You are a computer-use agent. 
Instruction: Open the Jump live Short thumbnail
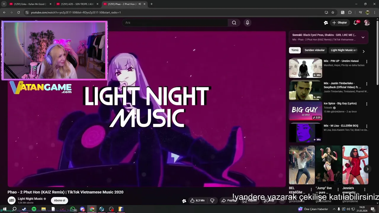tap(328, 165)
